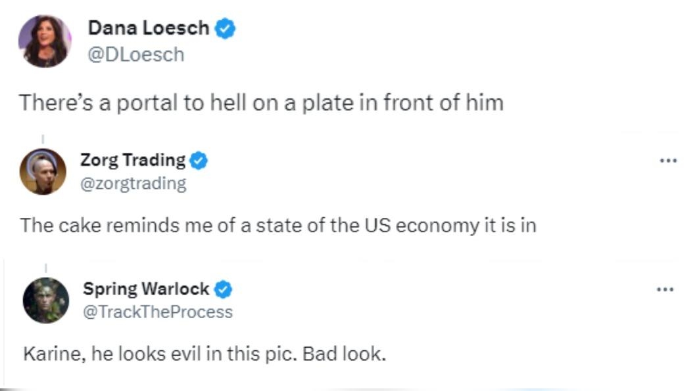Click the Dana Loesch display name
Viewport: 697px width, 391px height.
pos(149,28)
